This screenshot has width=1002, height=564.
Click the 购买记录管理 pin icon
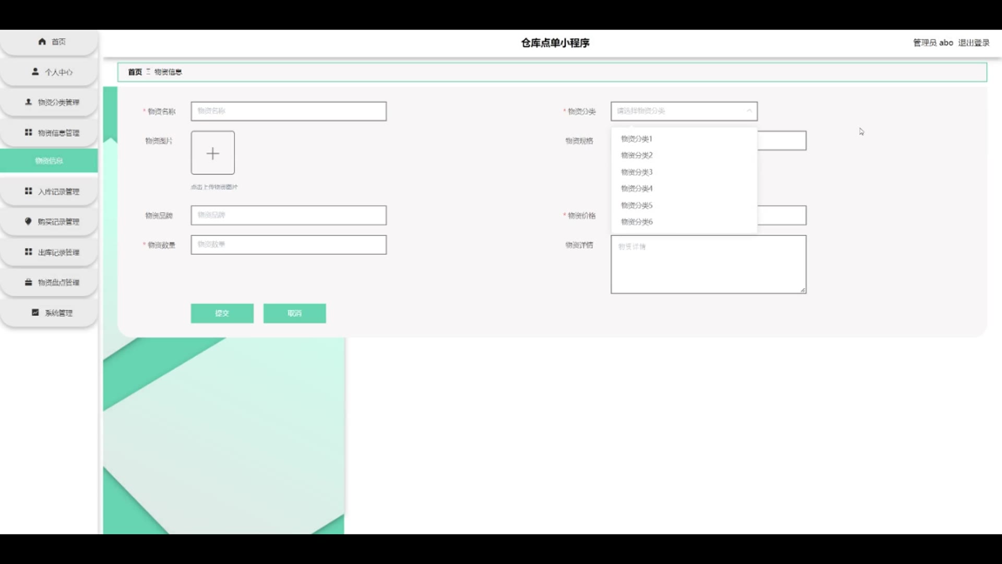[x=29, y=221]
